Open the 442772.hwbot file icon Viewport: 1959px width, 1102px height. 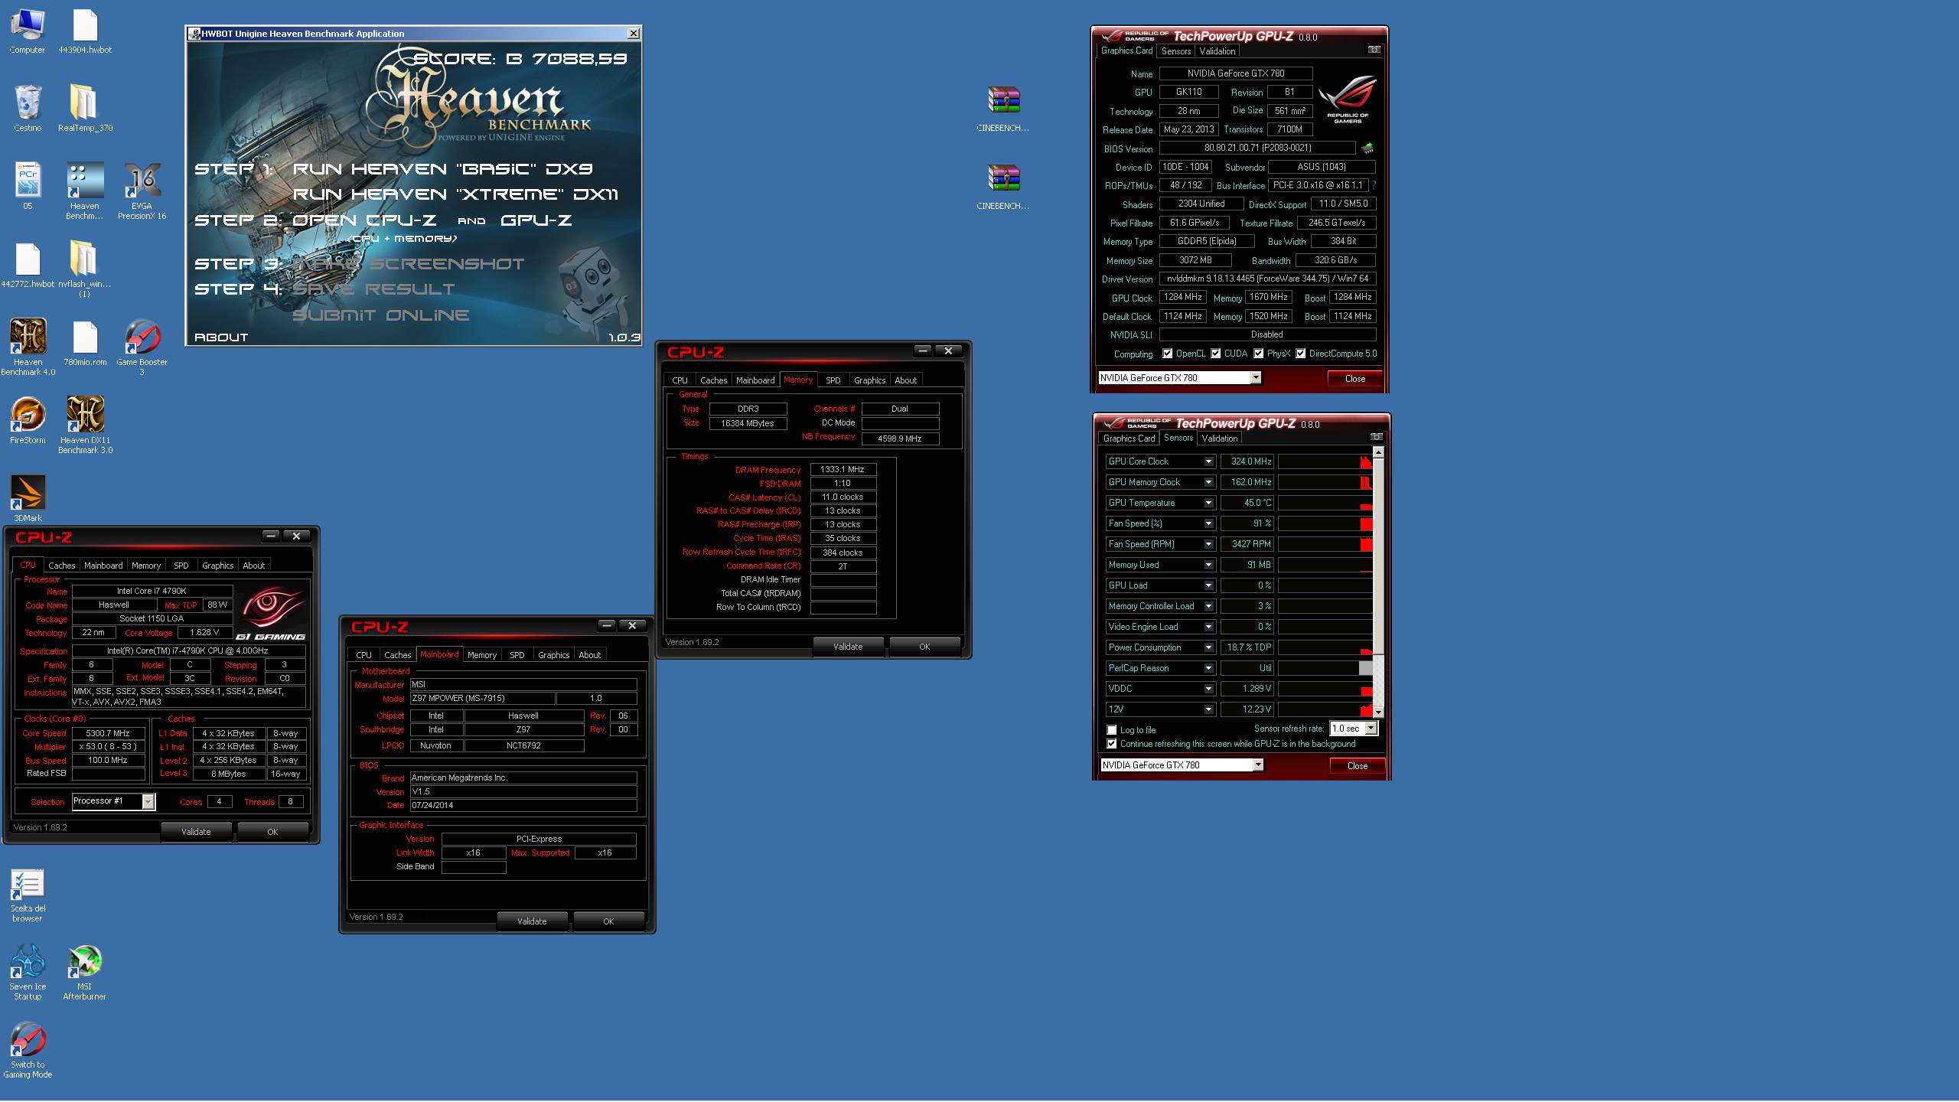(28, 265)
